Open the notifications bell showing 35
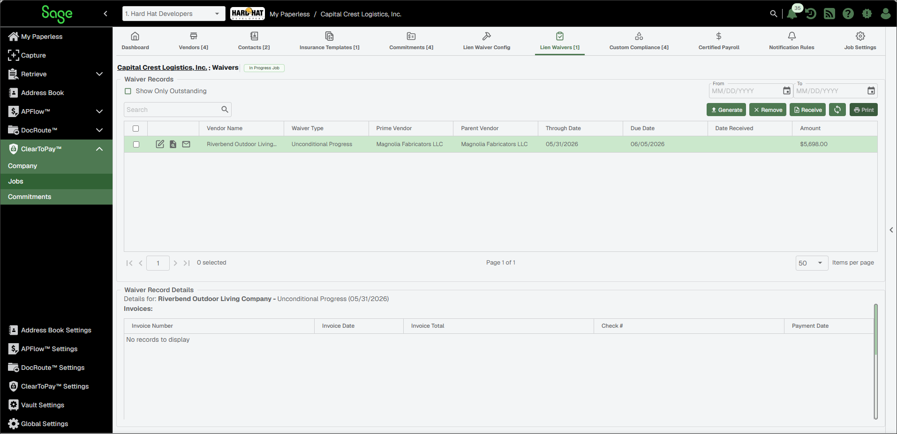897x434 pixels. [x=792, y=14]
